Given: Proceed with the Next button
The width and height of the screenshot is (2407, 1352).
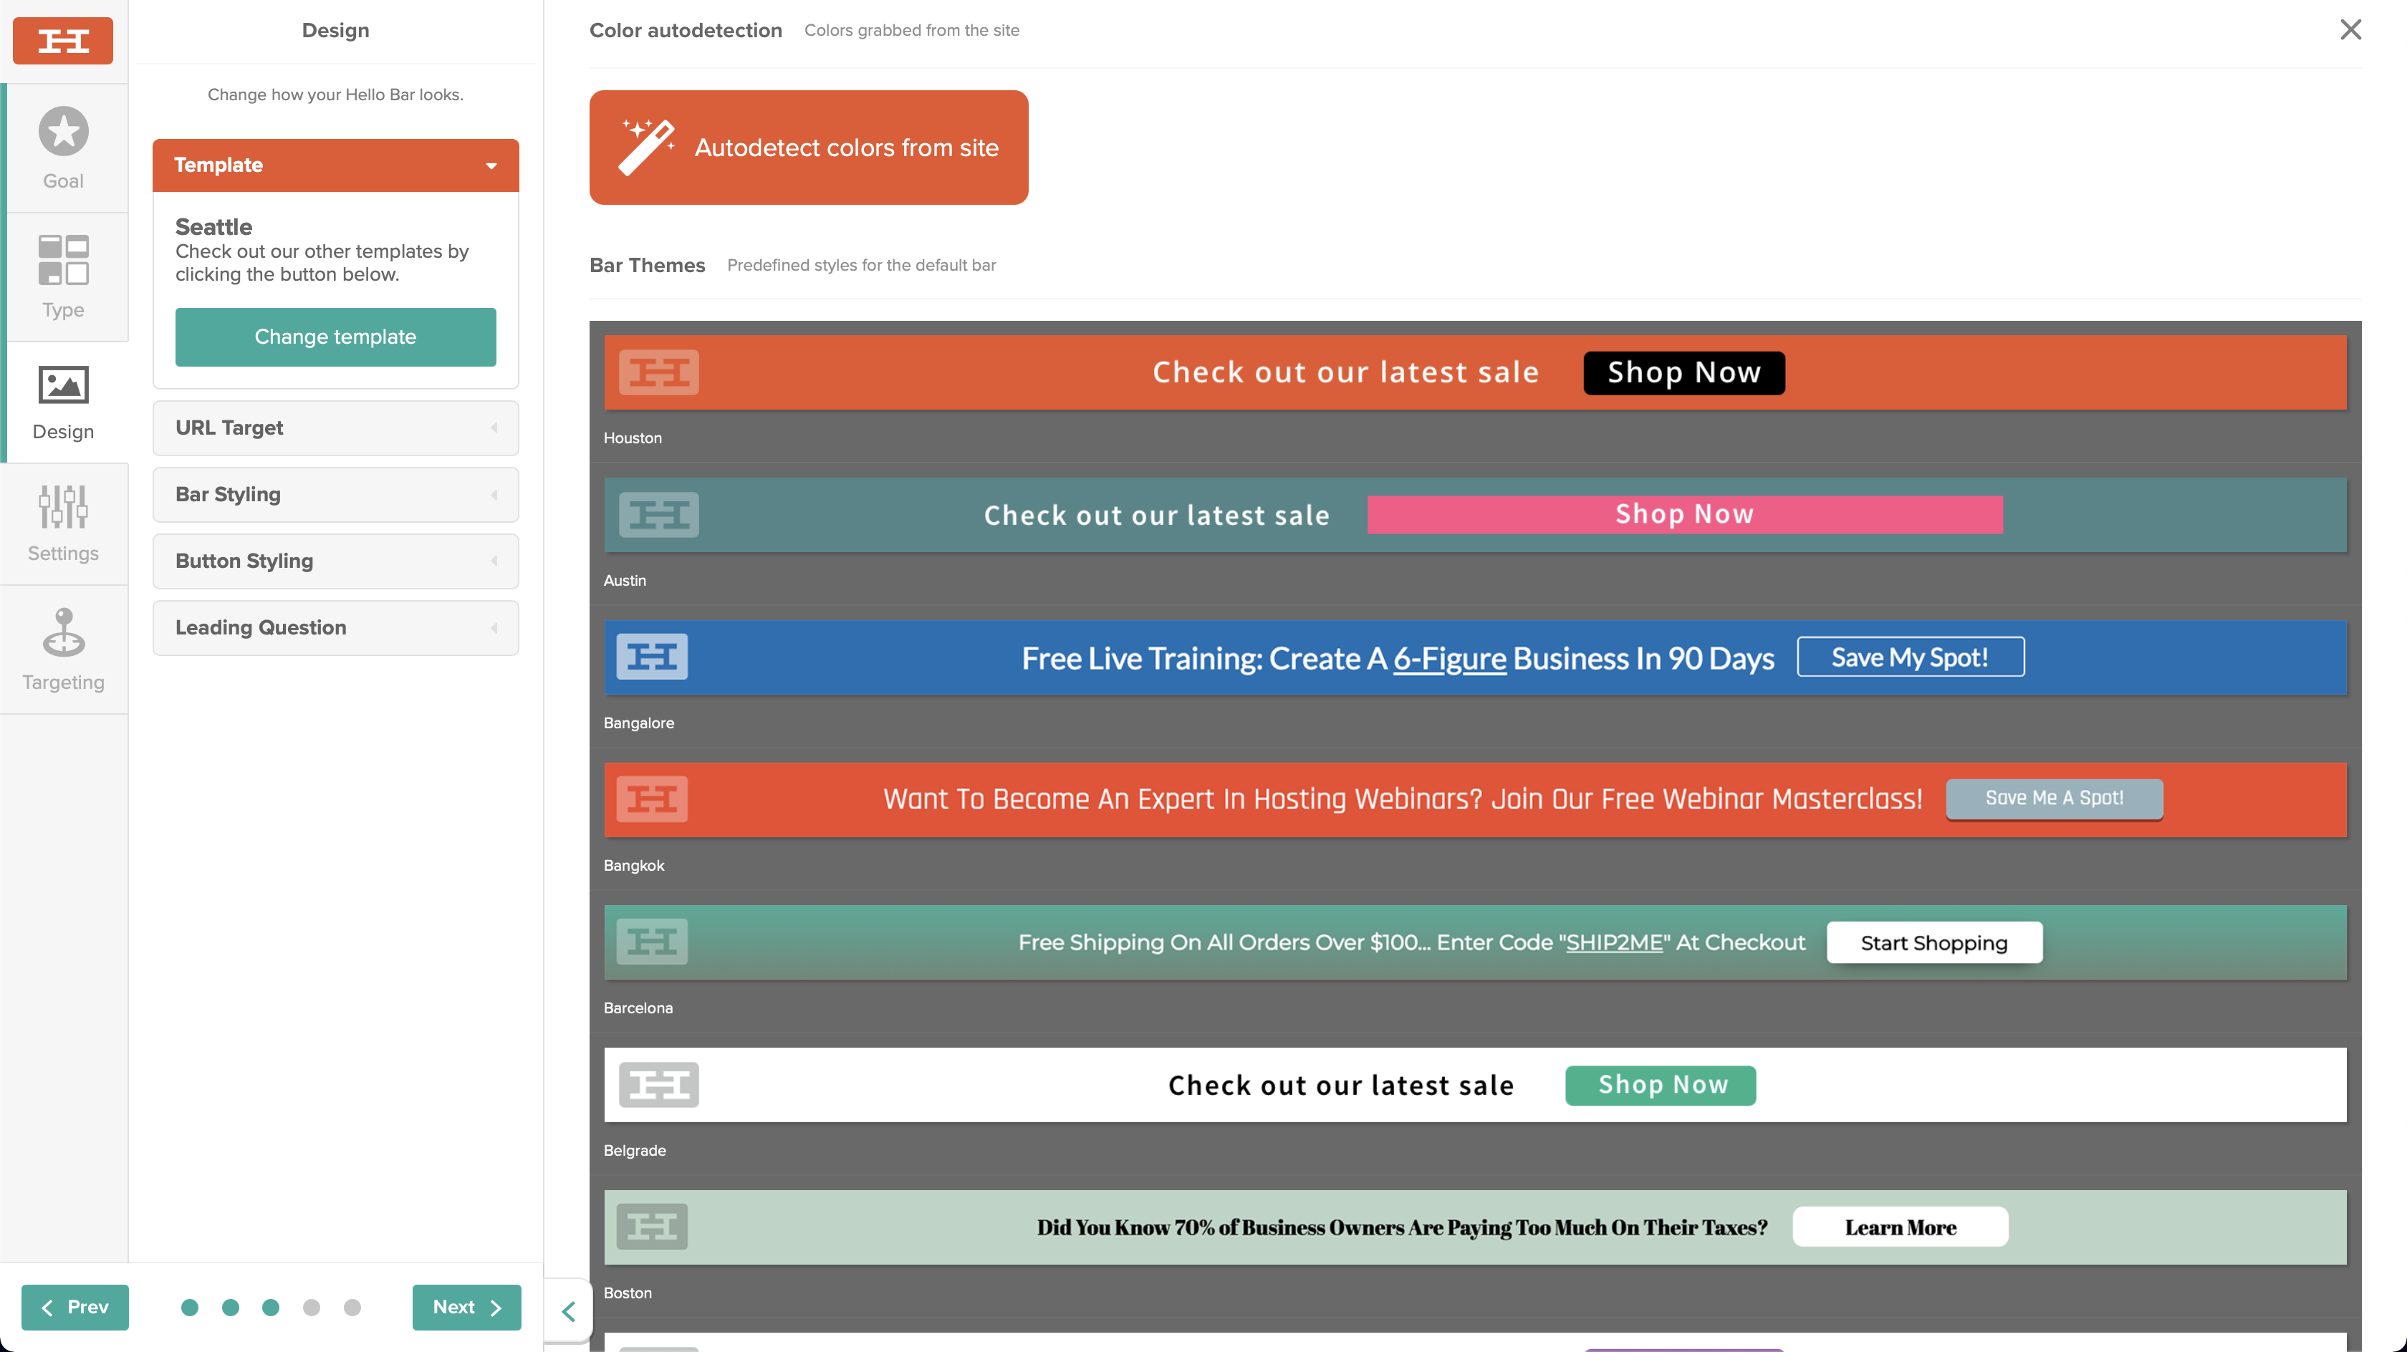Looking at the screenshot, I should 466,1307.
